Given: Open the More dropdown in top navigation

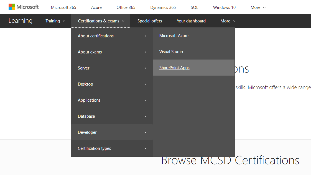Looking at the screenshot, I should [257, 7].
